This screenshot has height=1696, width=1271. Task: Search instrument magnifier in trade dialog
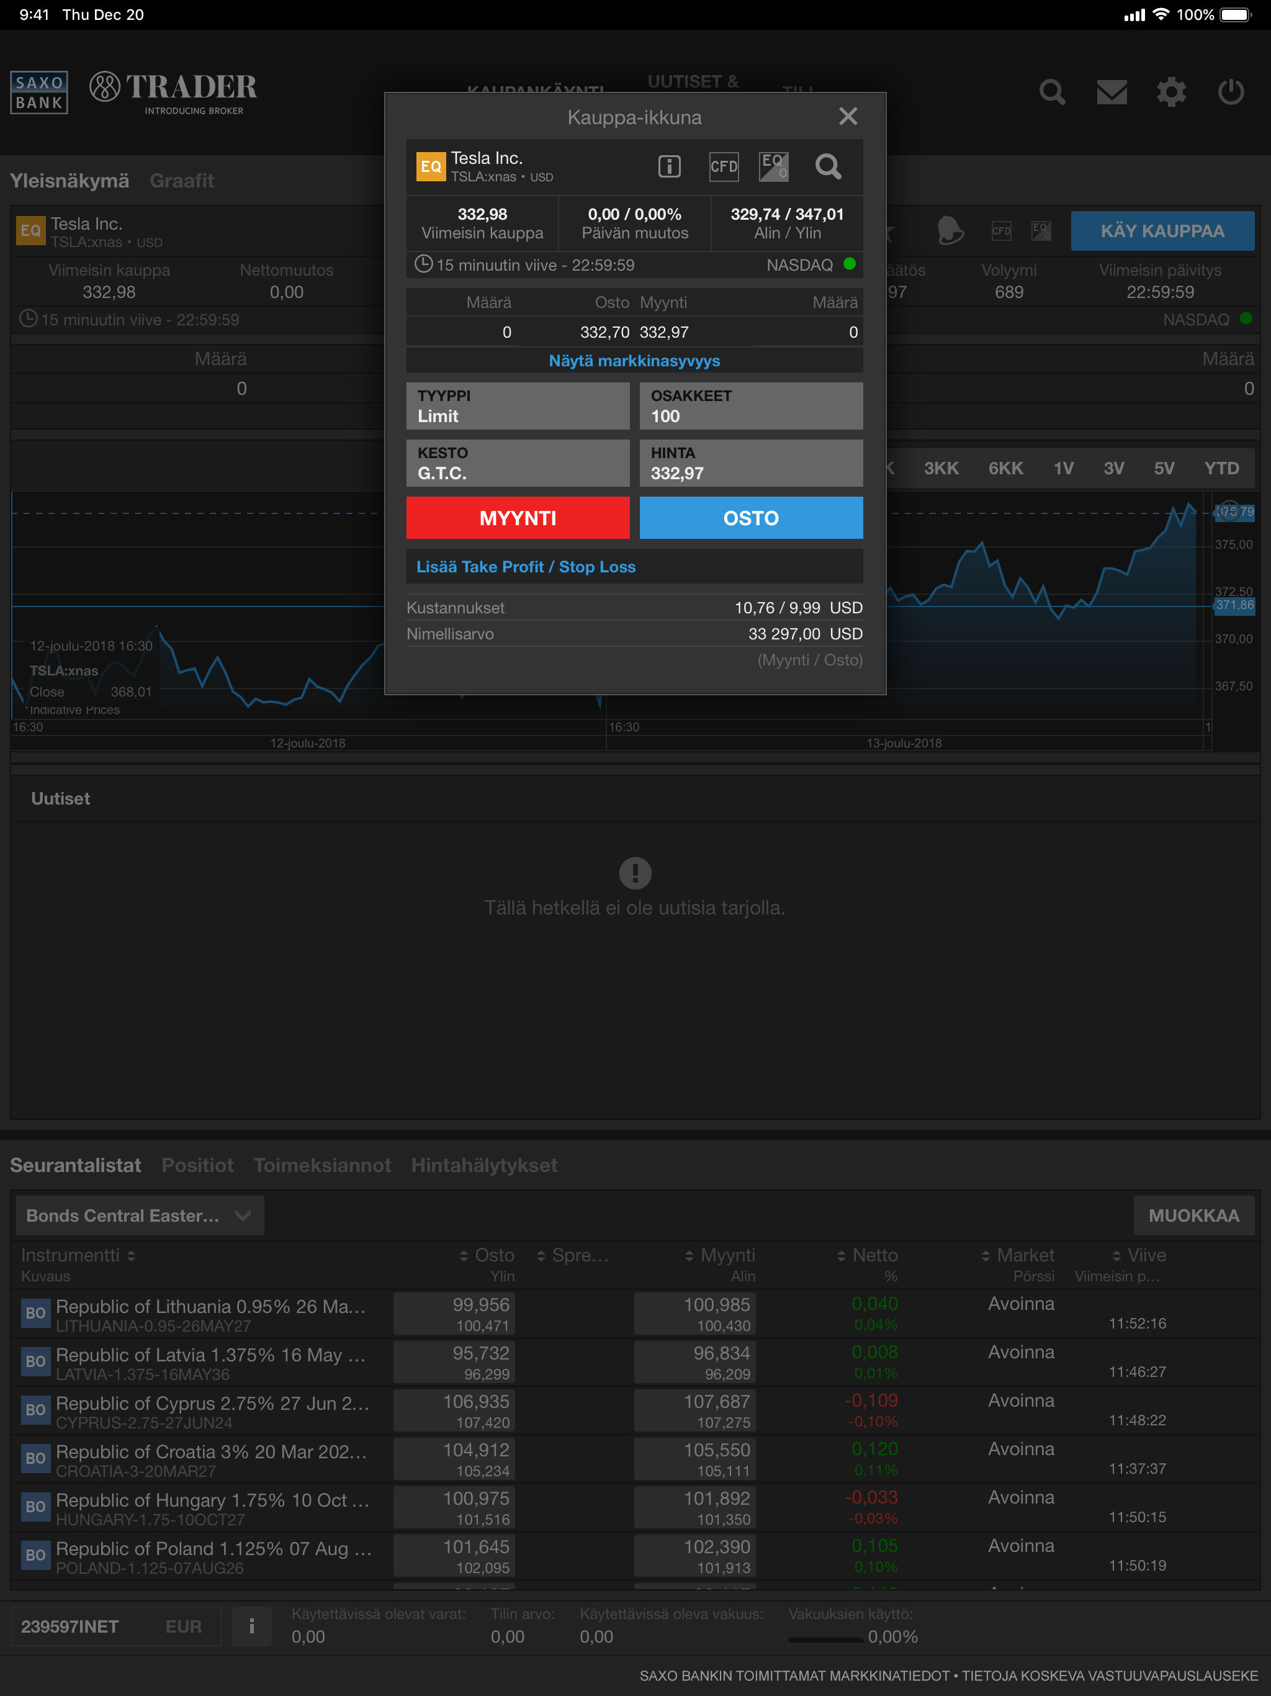[x=828, y=166]
